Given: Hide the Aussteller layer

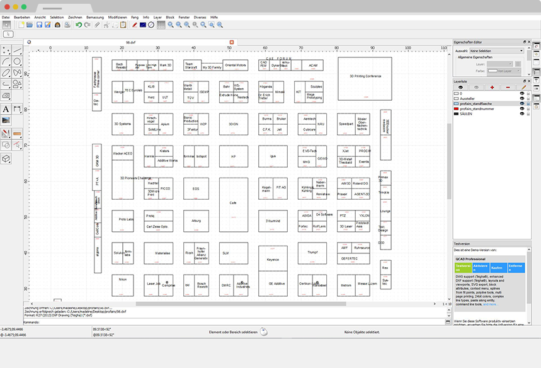Looking at the screenshot, I should (522, 99).
